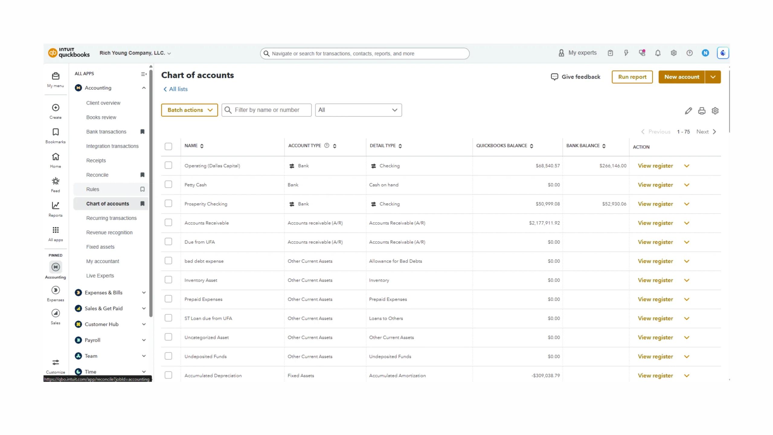The width and height of the screenshot is (773, 435).
Task: Open the Batch actions dropdown
Action: [189, 110]
